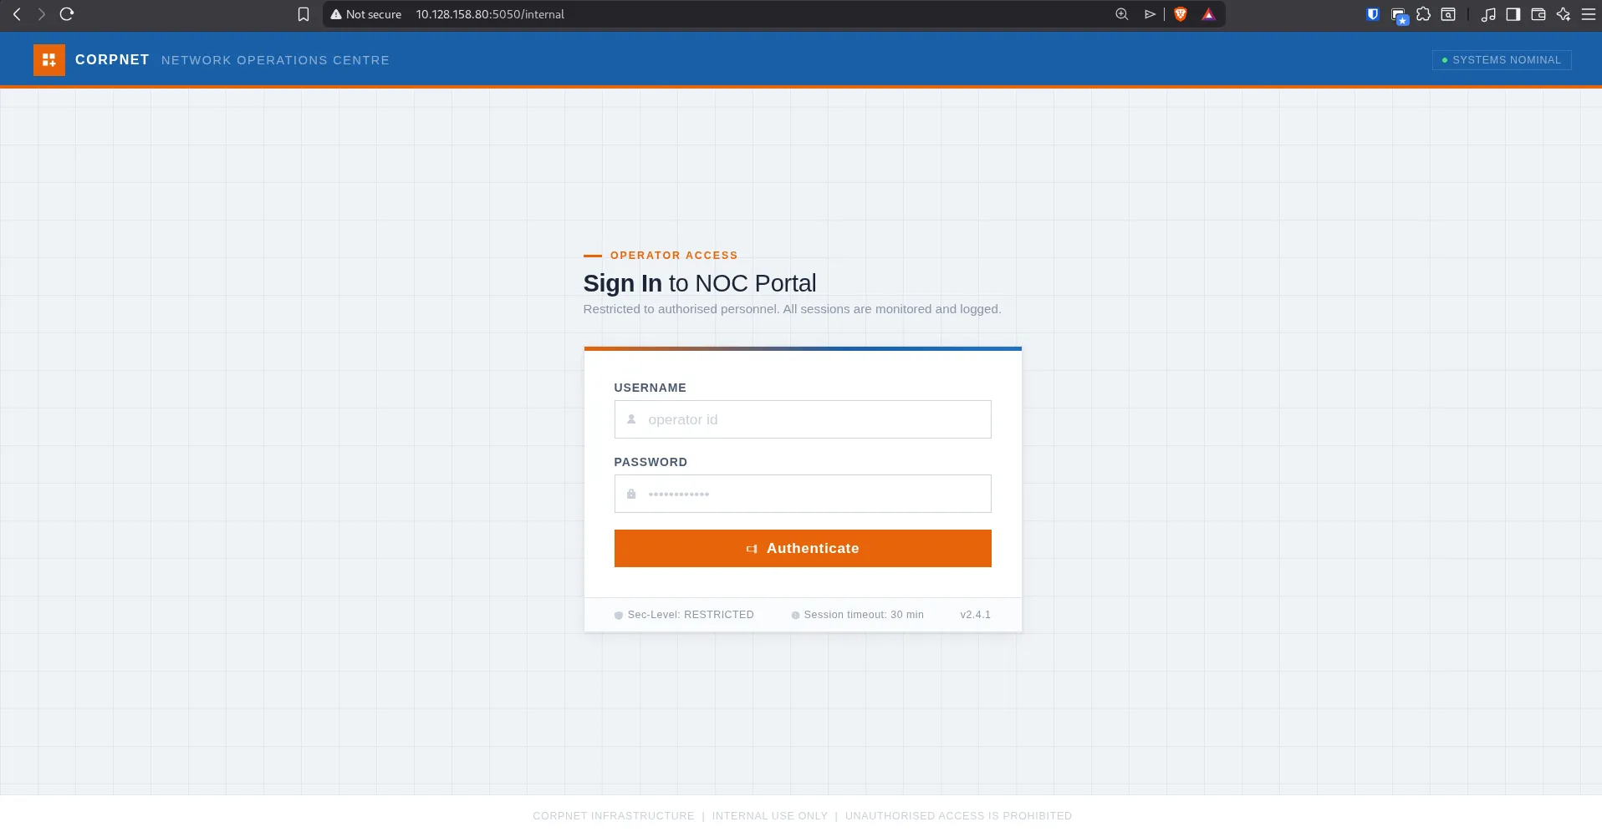The image size is (1602, 837).
Task: Click the tab search extension icon
Action: point(1448,14)
